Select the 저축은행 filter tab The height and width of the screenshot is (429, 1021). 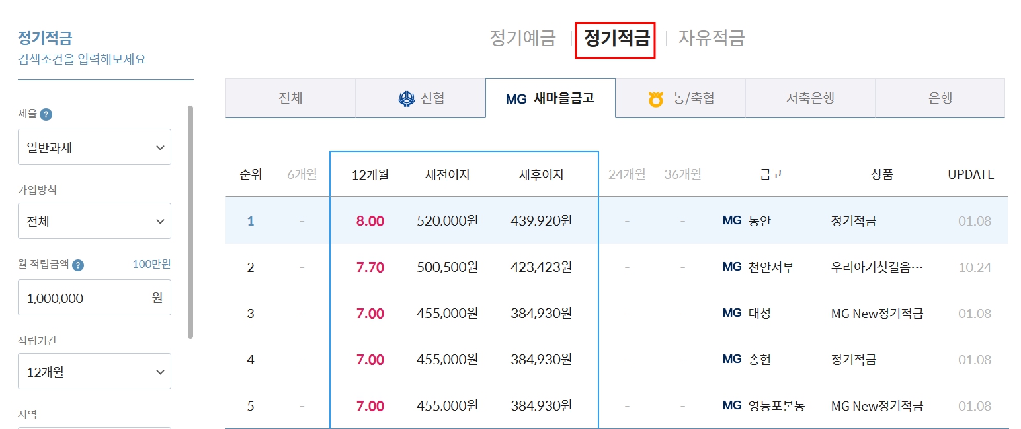tap(809, 97)
